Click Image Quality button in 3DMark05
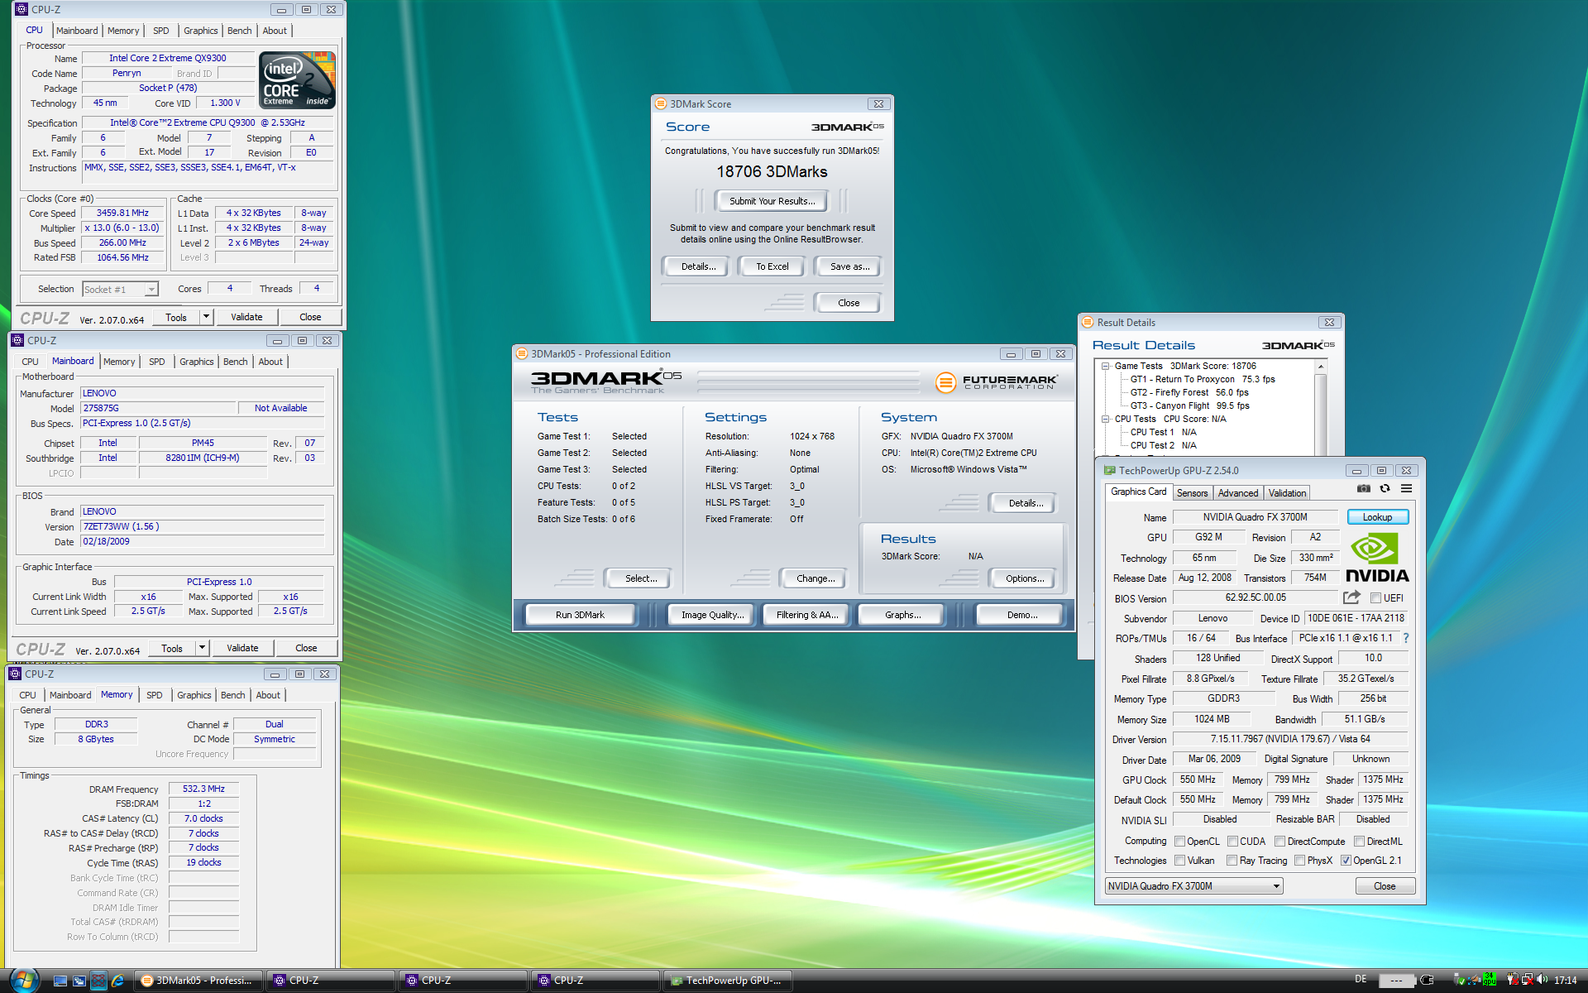This screenshot has width=1588, height=993. (x=712, y=615)
